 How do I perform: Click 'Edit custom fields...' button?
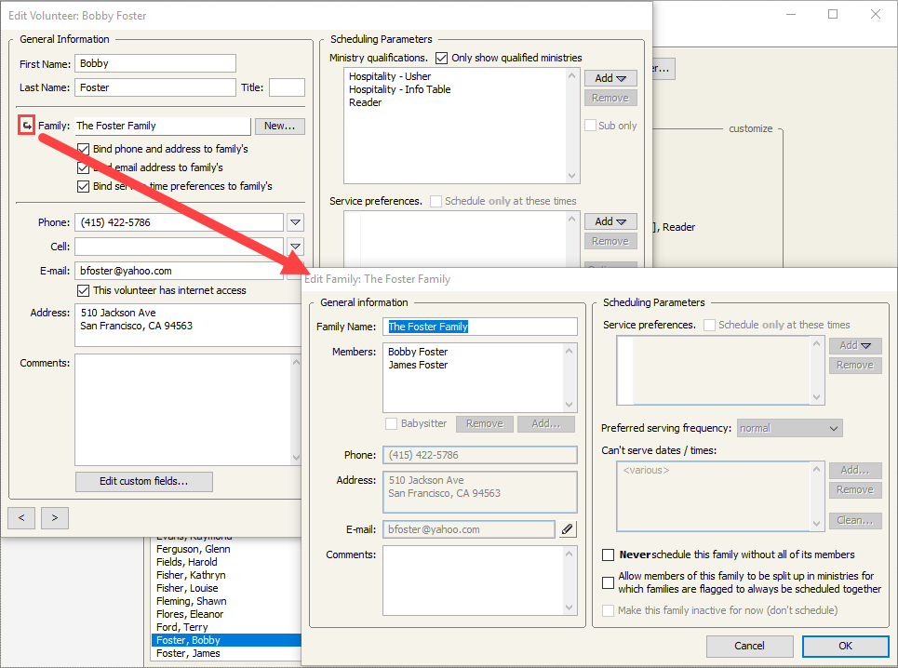[x=144, y=481]
